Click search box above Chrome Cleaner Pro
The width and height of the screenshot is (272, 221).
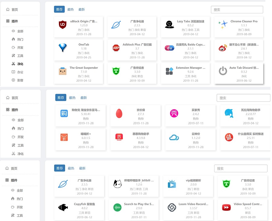point(237,10)
